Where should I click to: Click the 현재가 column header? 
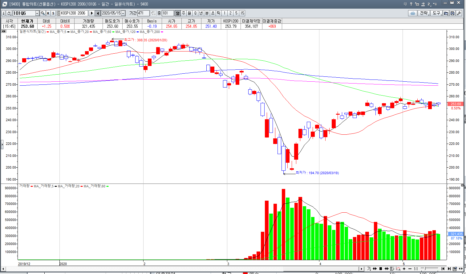tap(27, 21)
